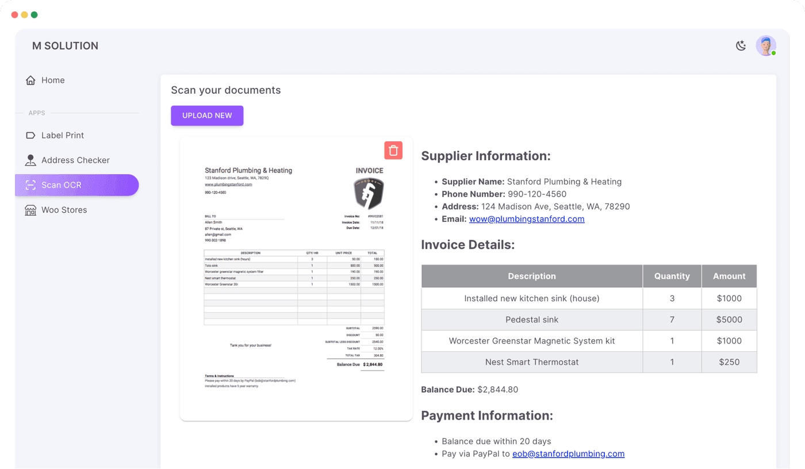Select the Scan OCR menu item
This screenshot has height=469, width=805.
(x=77, y=185)
